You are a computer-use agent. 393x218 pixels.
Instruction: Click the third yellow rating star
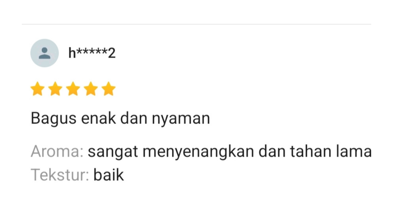pos(73,89)
